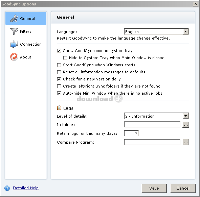This screenshot has width=200, height=197.
Task: Click the blue question mark help icon
Action: click(7, 188)
